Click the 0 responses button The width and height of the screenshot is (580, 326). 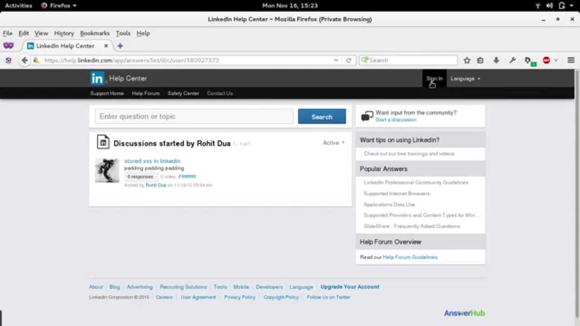click(141, 177)
